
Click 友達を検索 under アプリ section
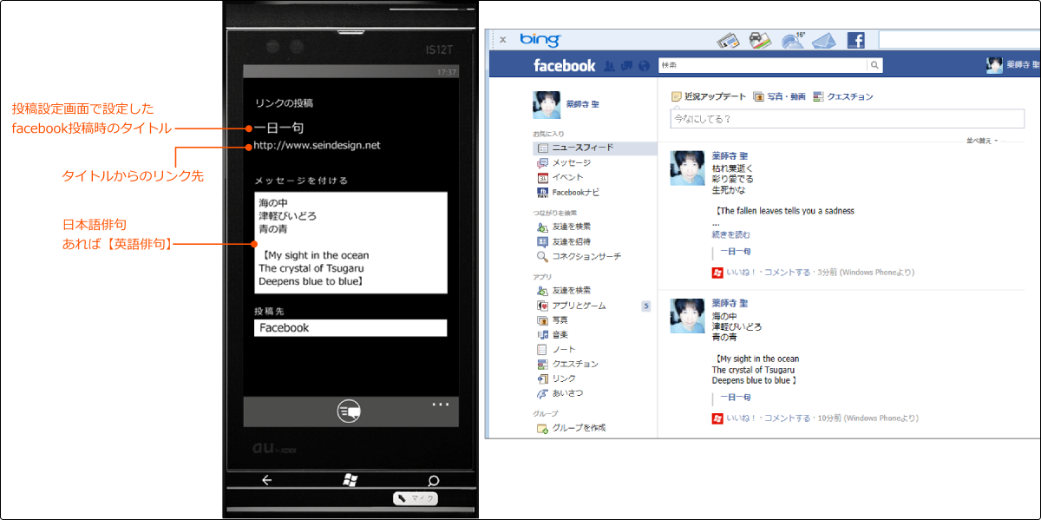point(564,290)
